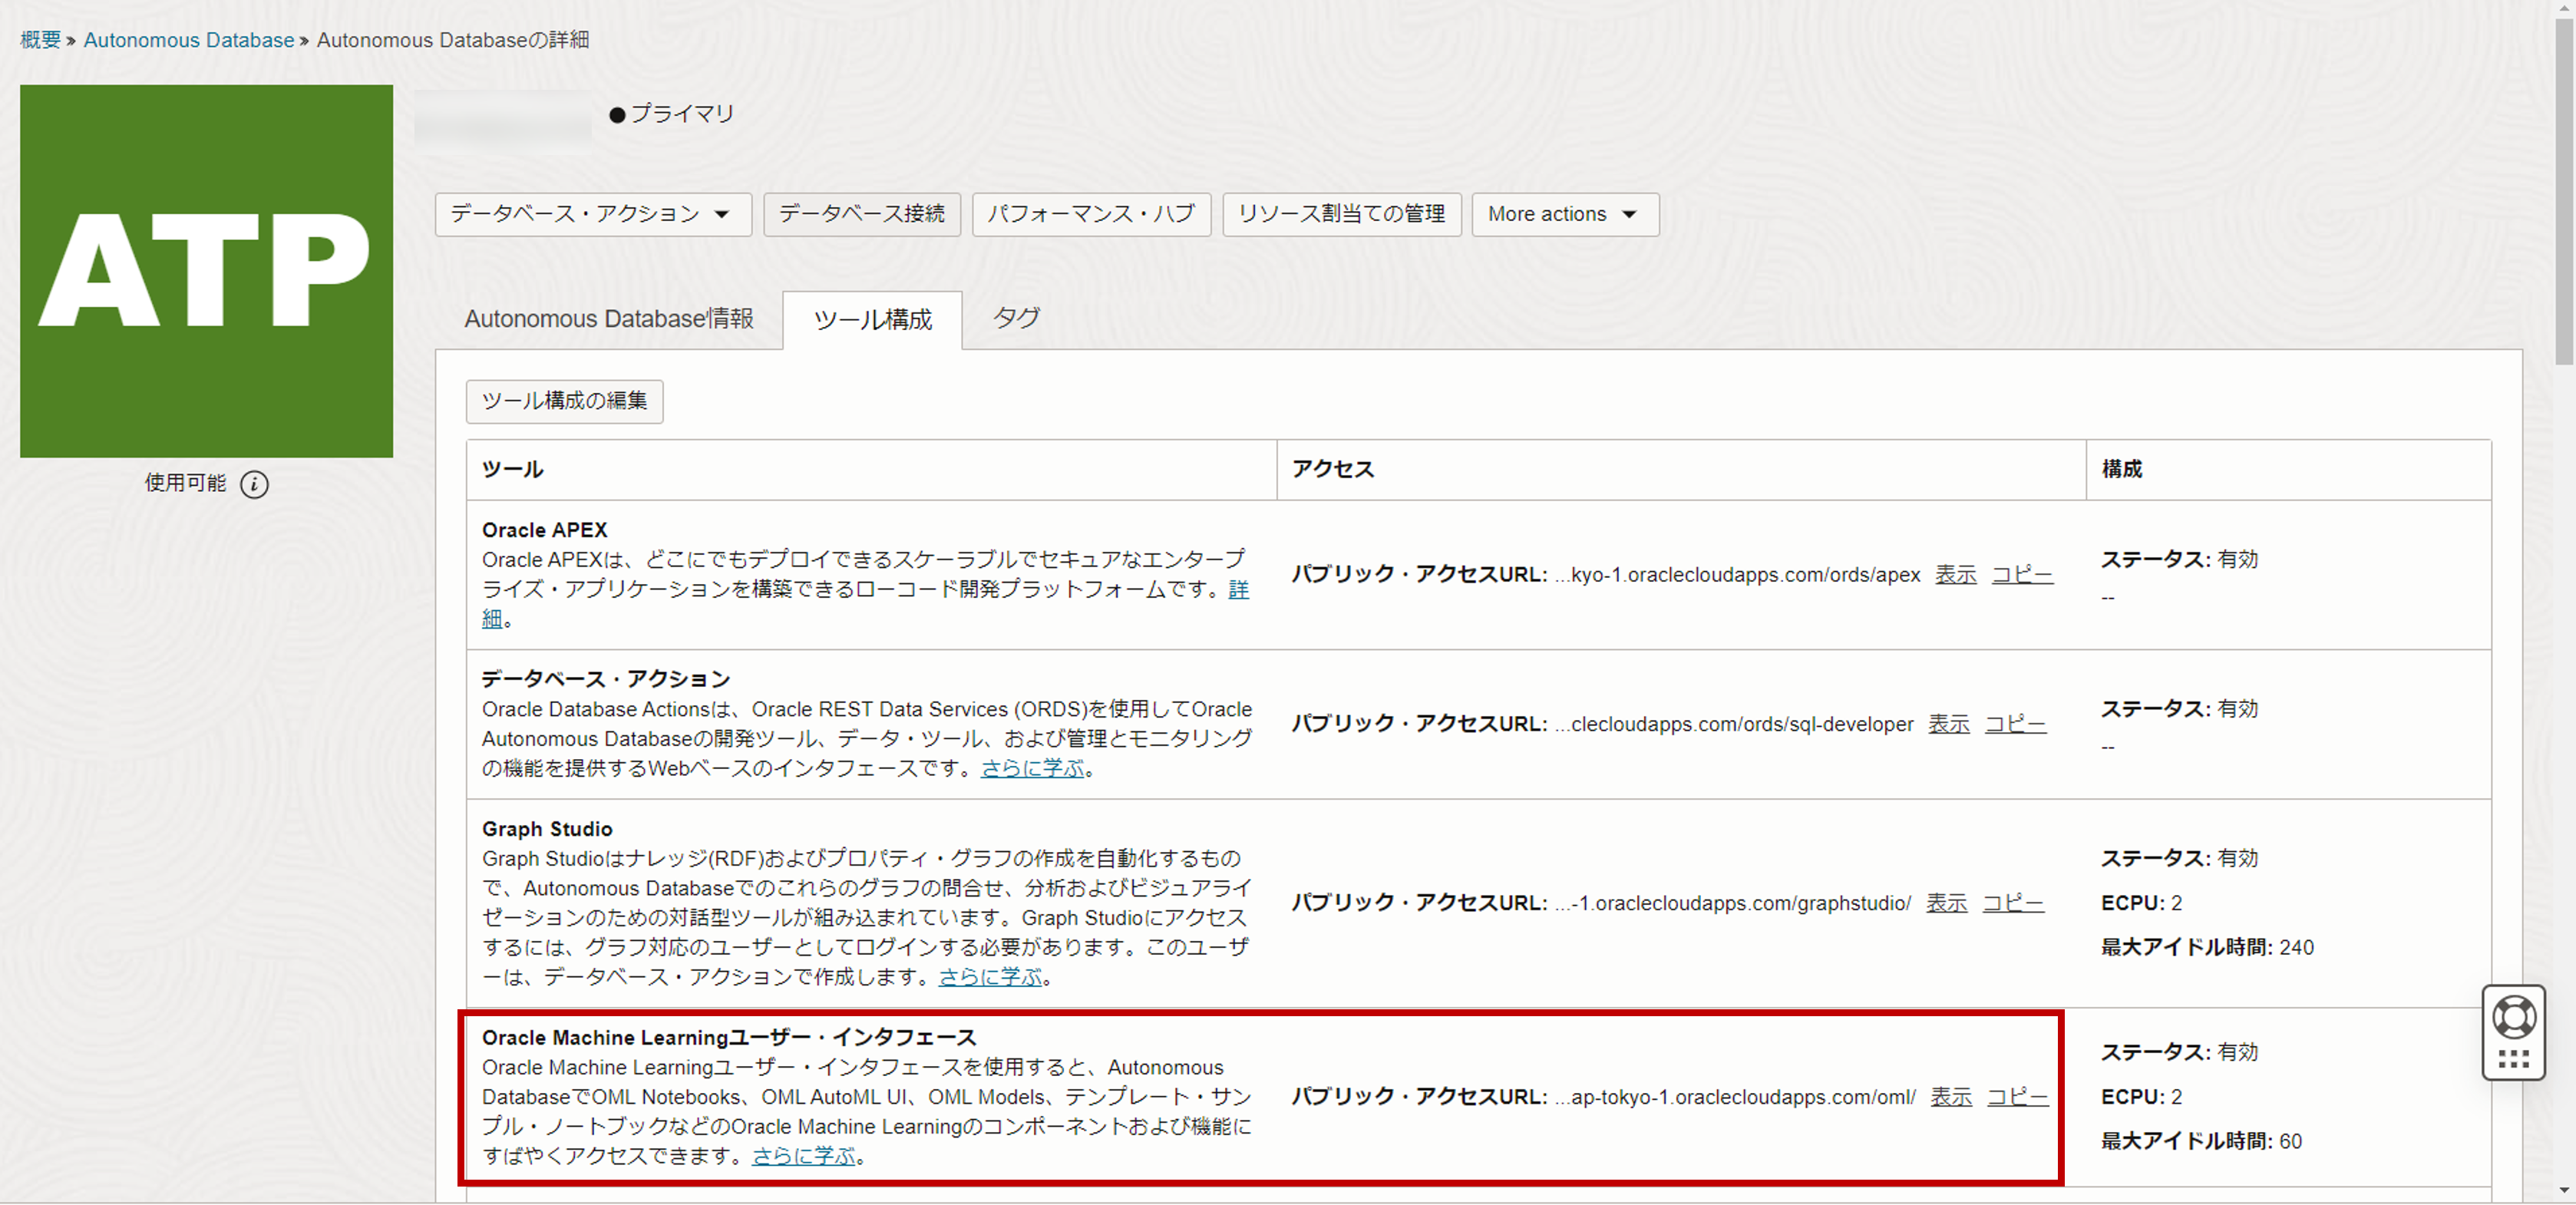The height and width of the screenshot is (1205, 2576).
Task: Select the ツール構成 tab
Action: (872, 320)
